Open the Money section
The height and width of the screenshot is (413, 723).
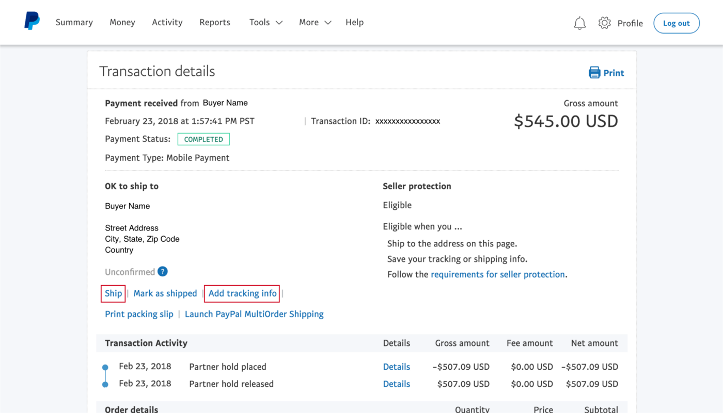(x=122, y=22)
